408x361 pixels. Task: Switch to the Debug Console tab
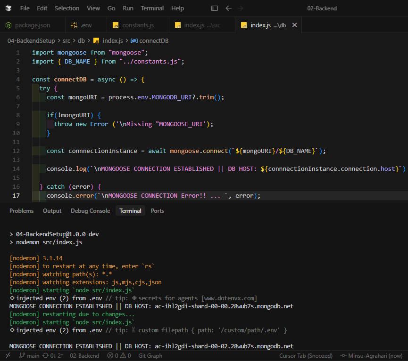click(90, 211)
